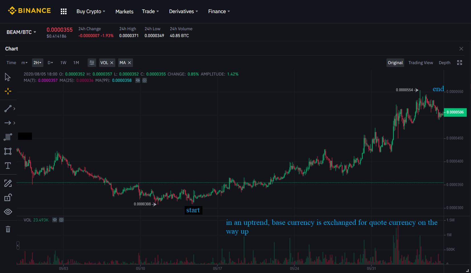
Task: Click the Chart panel title
Action: 12,49
